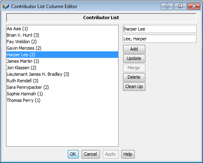Select the Fay Weldon contributor

[x=62, y=42]
